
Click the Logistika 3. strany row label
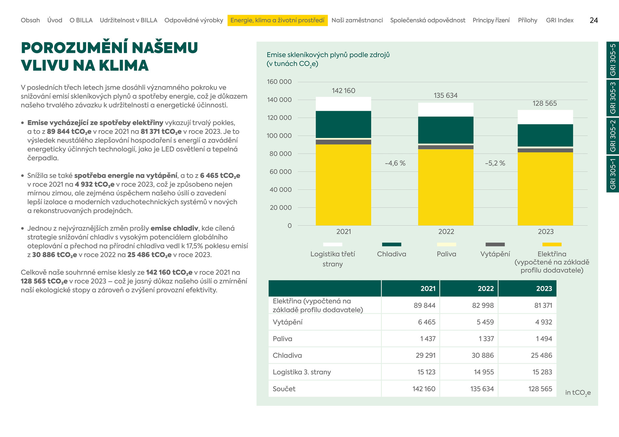[302, 372]
